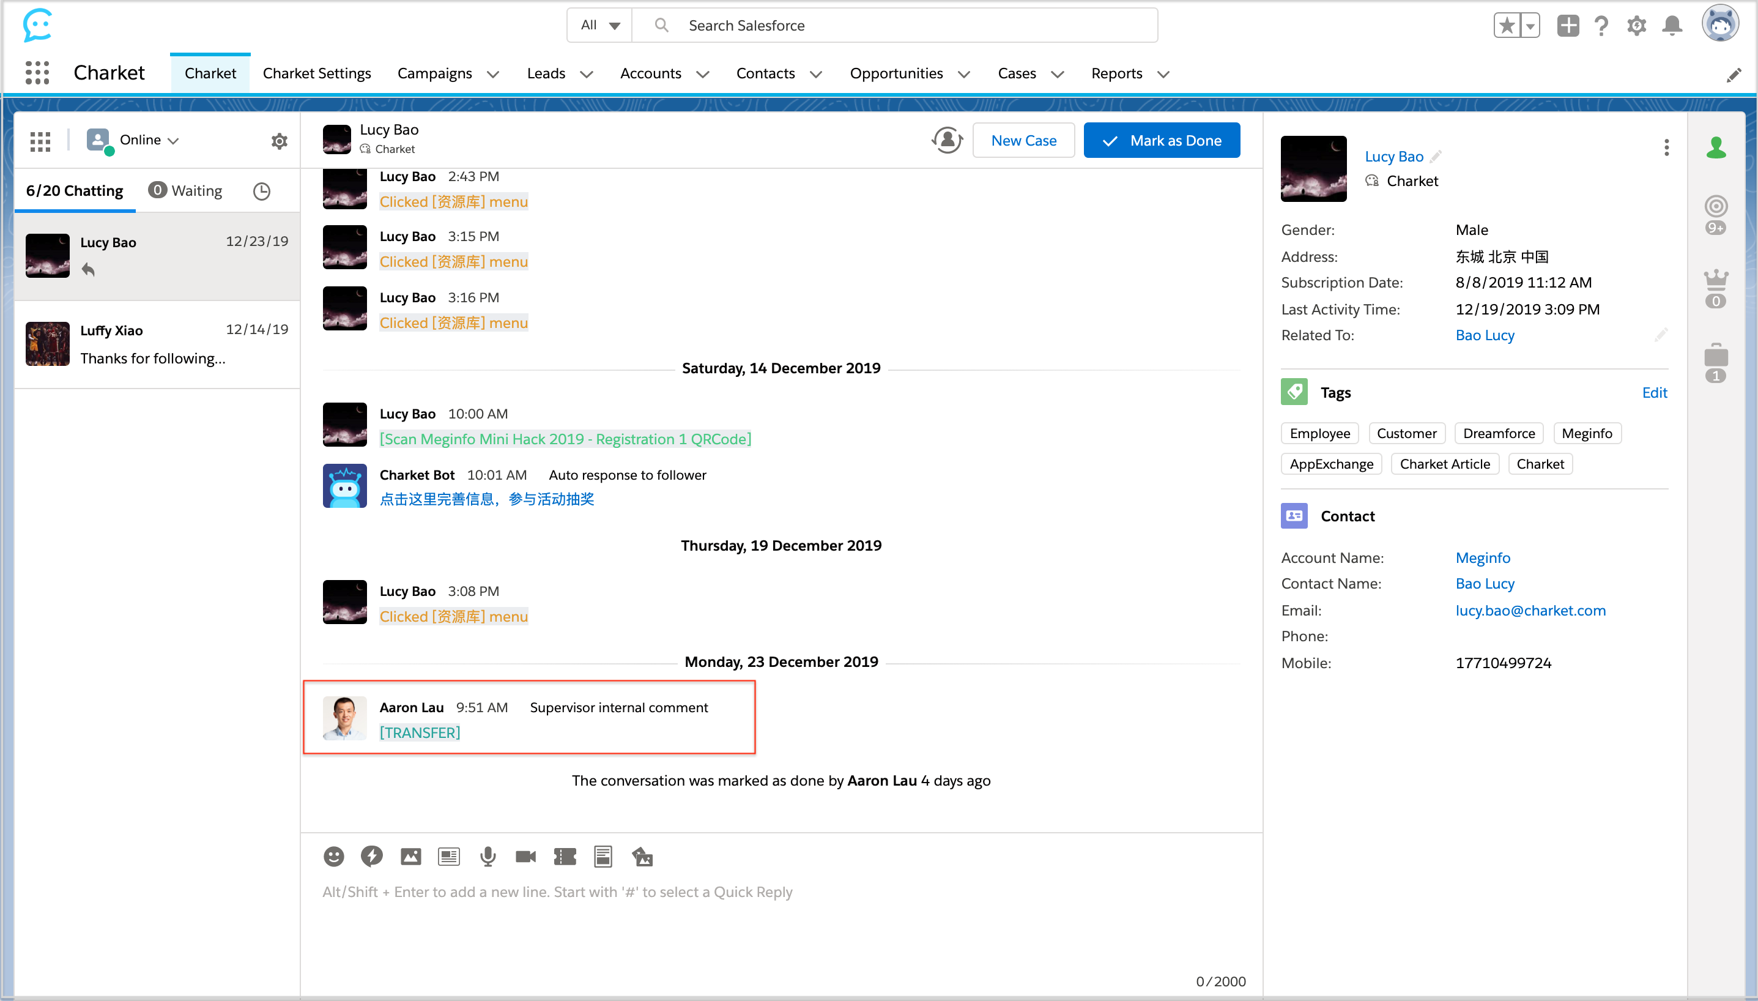This screenshot has height=1001, width=1758.
Task: Switch to 6/20 Chatting tab
Action: click(x=74, y=191)
